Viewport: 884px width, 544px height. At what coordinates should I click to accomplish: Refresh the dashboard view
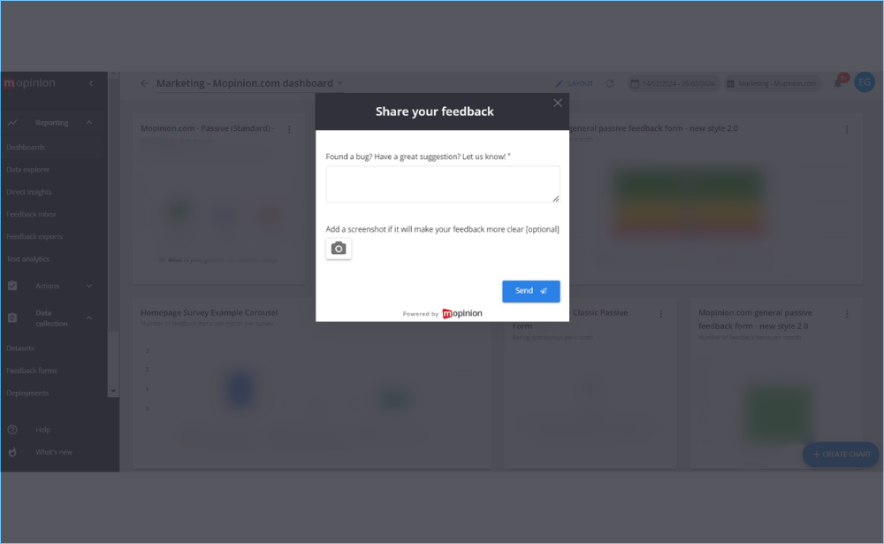pos(609,83)
